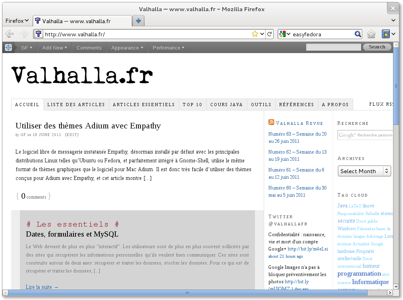This screenshot has height=300, width=403.
Task: Click the Informatique tag
Action: (370, 282)
